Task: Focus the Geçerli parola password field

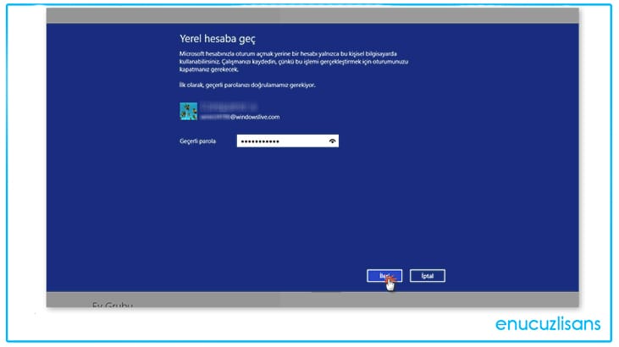Action: click(287, 141)
